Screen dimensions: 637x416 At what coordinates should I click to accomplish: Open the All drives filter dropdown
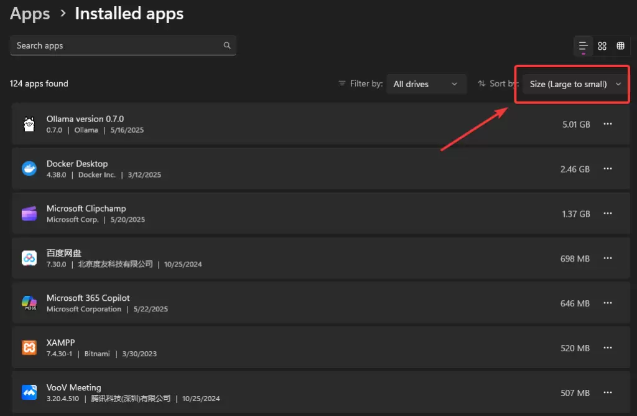coord(427,83)
